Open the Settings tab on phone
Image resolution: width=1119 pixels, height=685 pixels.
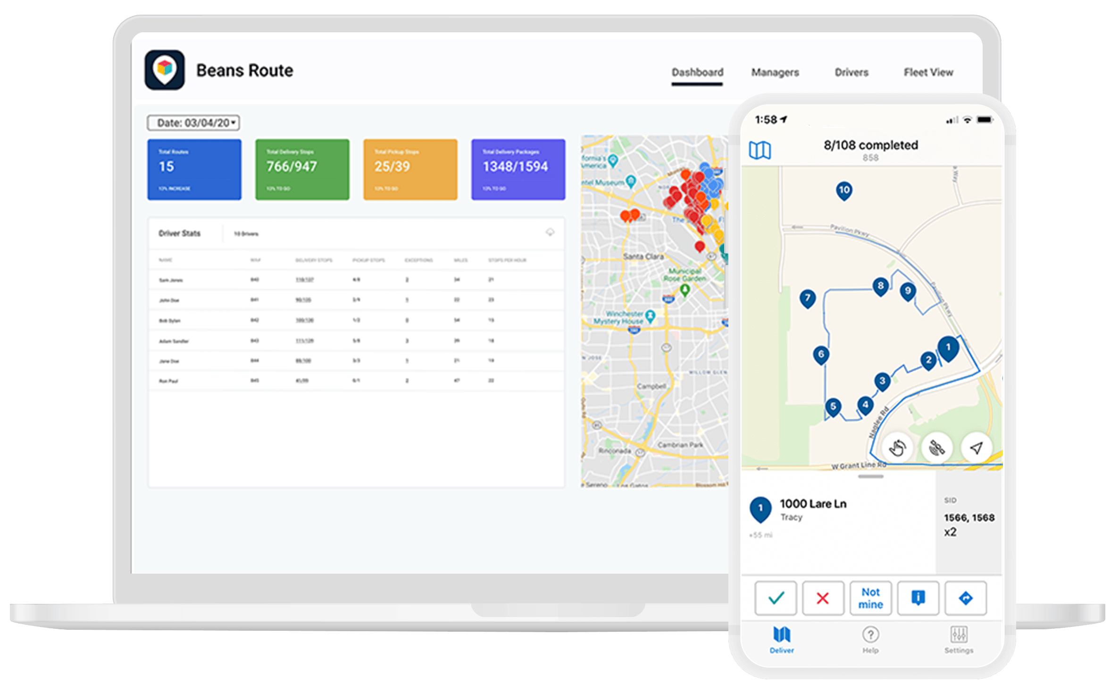(x=959, y=640)
